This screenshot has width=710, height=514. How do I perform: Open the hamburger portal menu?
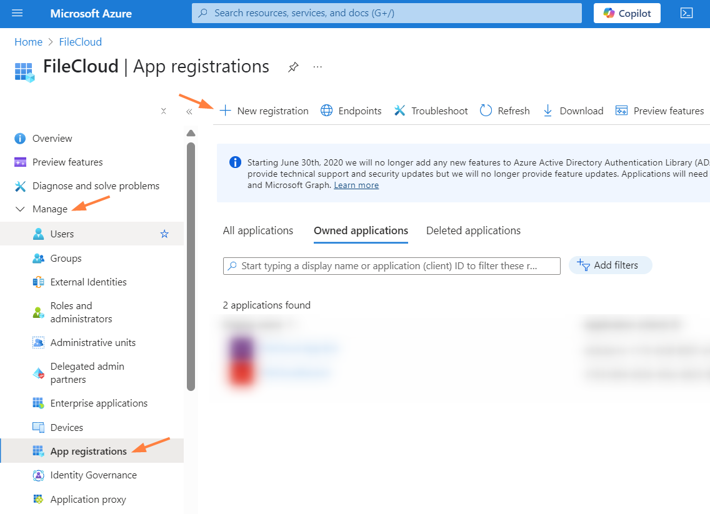point(17,13)
